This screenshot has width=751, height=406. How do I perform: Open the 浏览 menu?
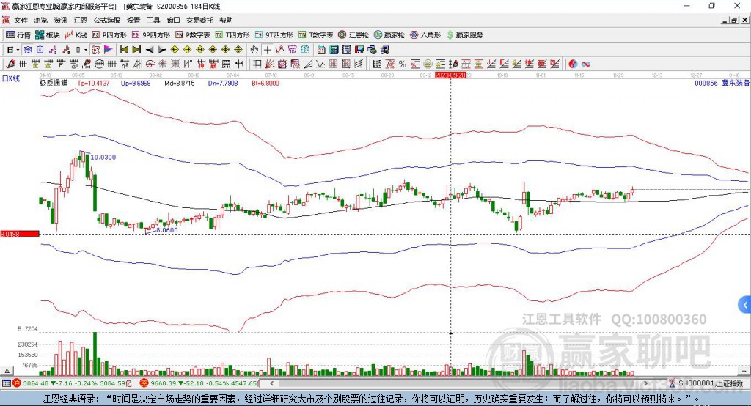[x=41, y=20]
